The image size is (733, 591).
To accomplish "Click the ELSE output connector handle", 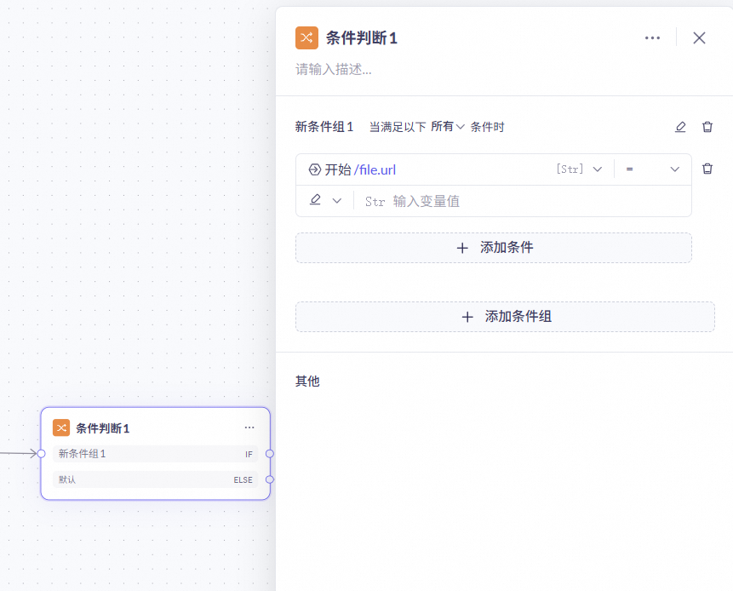I will coord(270,479).
